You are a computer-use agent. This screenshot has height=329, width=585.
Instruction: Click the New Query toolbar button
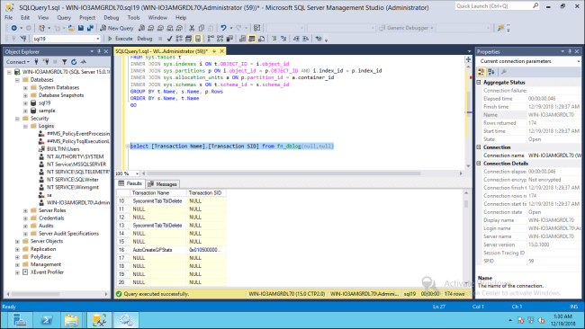tap(117, 28)
